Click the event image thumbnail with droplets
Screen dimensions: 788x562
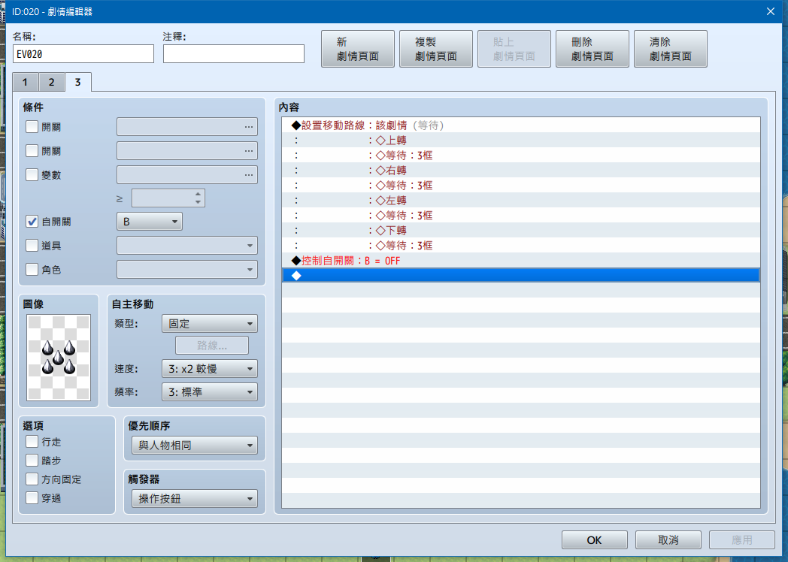click(x=59, y=358)
